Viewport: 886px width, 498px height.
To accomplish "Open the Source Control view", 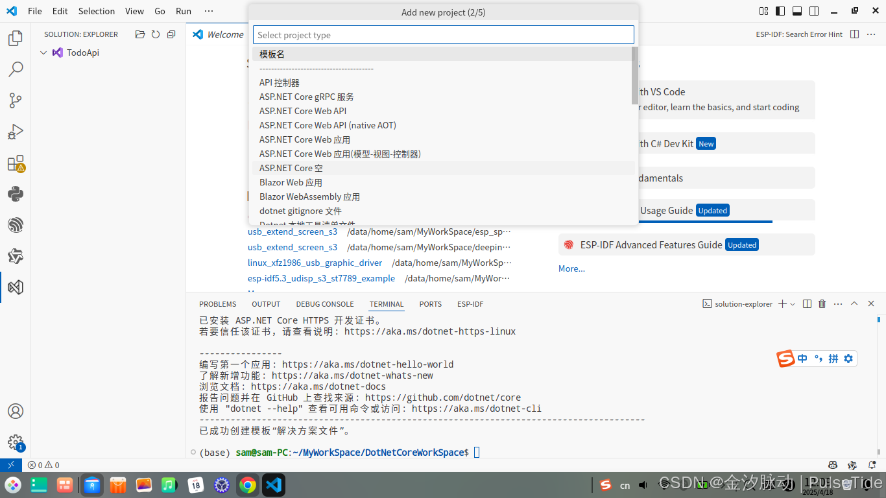I will tap(16, 101).
